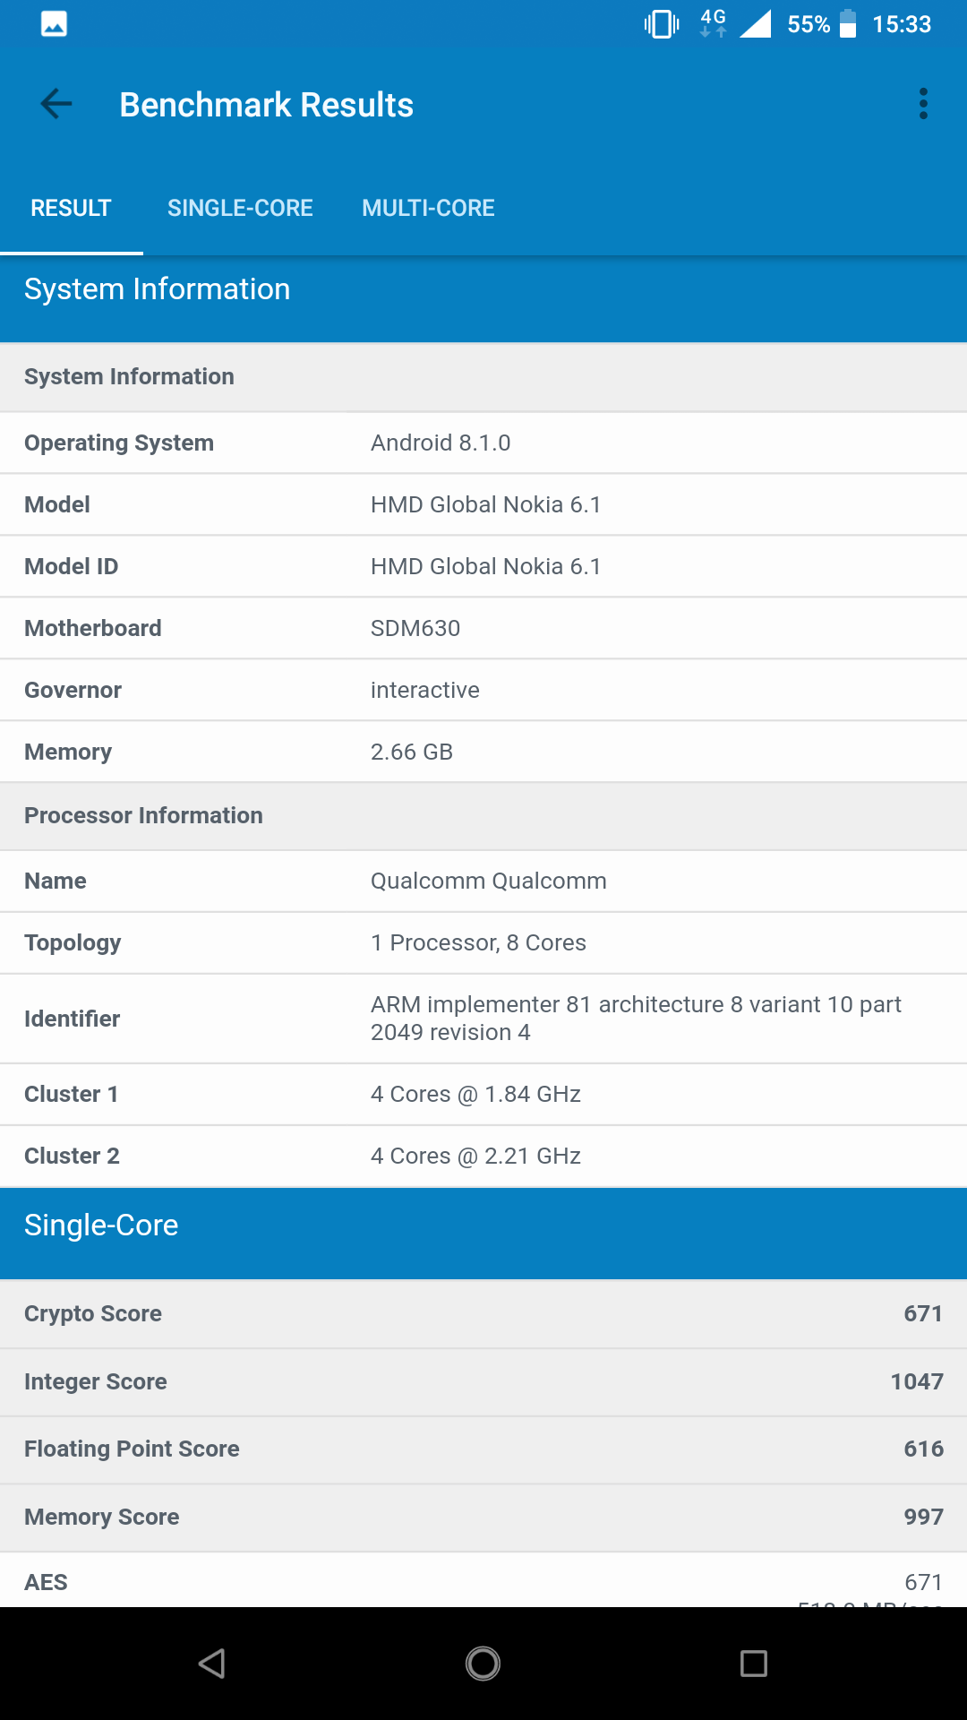Tap the battery icon in status bar

pos(847,24)
